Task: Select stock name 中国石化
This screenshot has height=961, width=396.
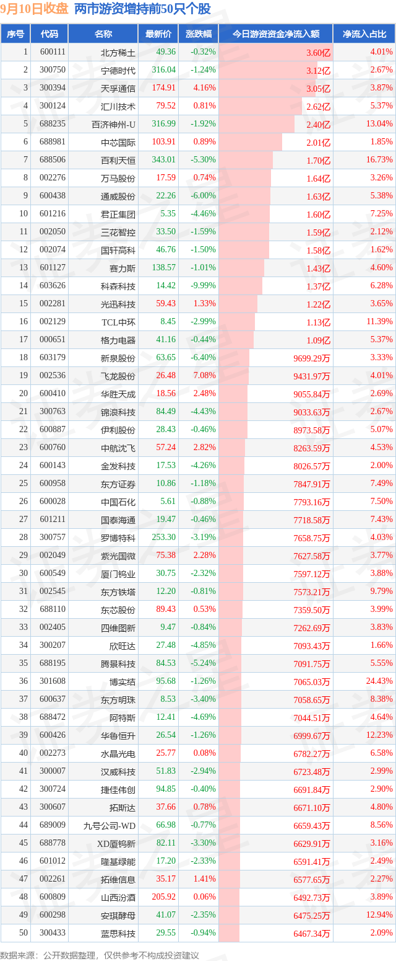Action: coord(118,502)
